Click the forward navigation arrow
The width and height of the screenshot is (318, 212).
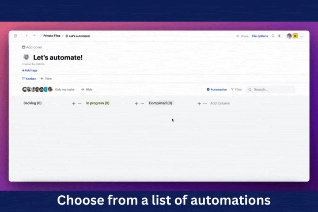tap(34, 36)
